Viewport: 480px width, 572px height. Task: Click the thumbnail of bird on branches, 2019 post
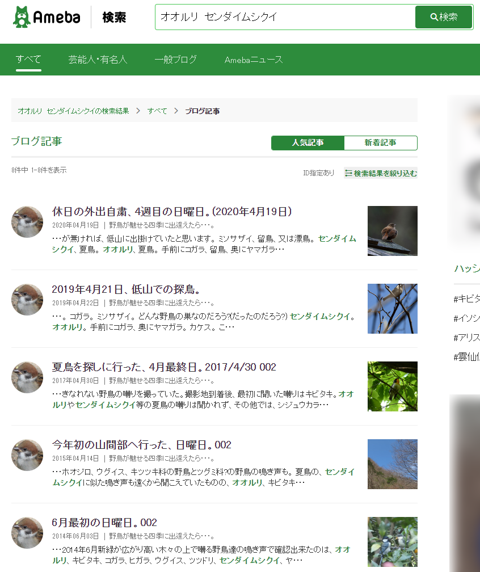[392, 309]
